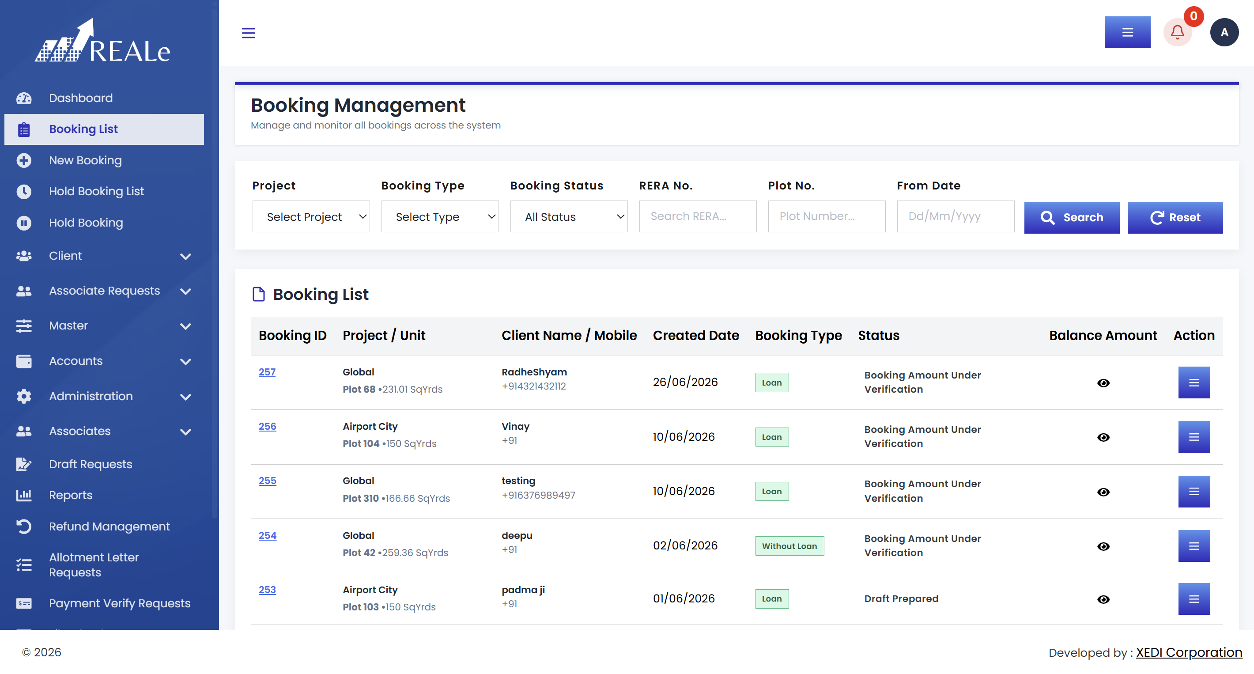
Task: Click the Balance Amount column header
Action: click(x=1103, y=336)
